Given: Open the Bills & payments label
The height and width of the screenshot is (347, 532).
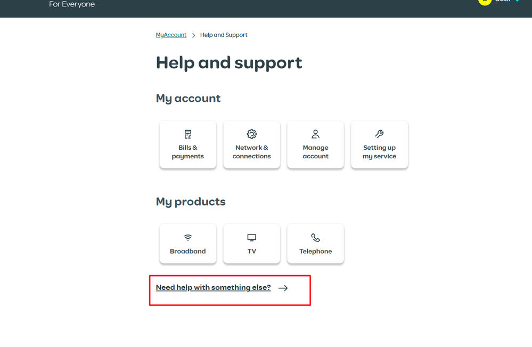Looking at the screenshot, I should point(187,152).
